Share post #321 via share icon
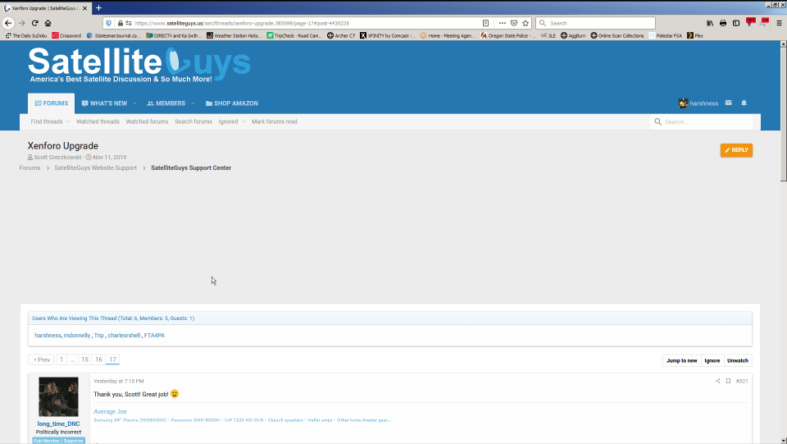This screenshot has width=787, height=444. tap(718, 381)
